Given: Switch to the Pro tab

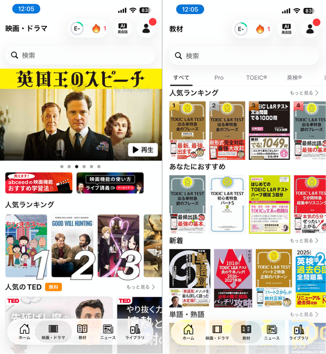Looking at the screenshot, I should coord(219,78).
